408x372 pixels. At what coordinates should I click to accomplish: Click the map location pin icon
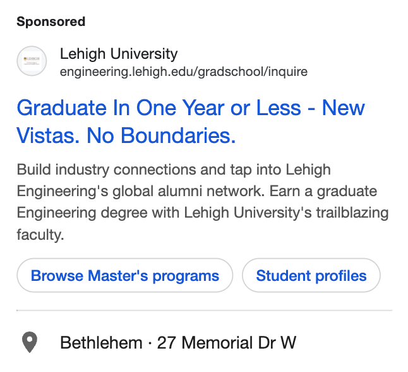(x=29, y=344)
